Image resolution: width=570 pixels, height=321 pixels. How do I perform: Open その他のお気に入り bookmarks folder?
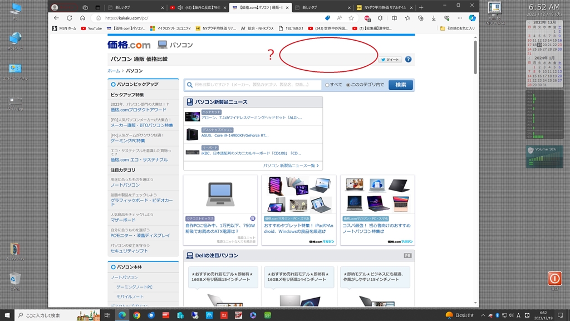tap(458, 28)
